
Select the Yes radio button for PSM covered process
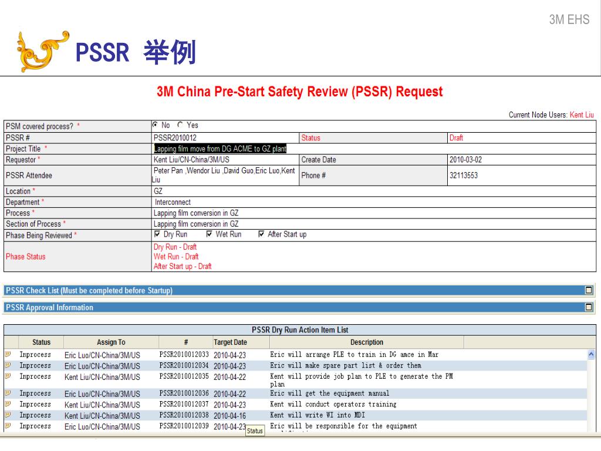(180, 124)
